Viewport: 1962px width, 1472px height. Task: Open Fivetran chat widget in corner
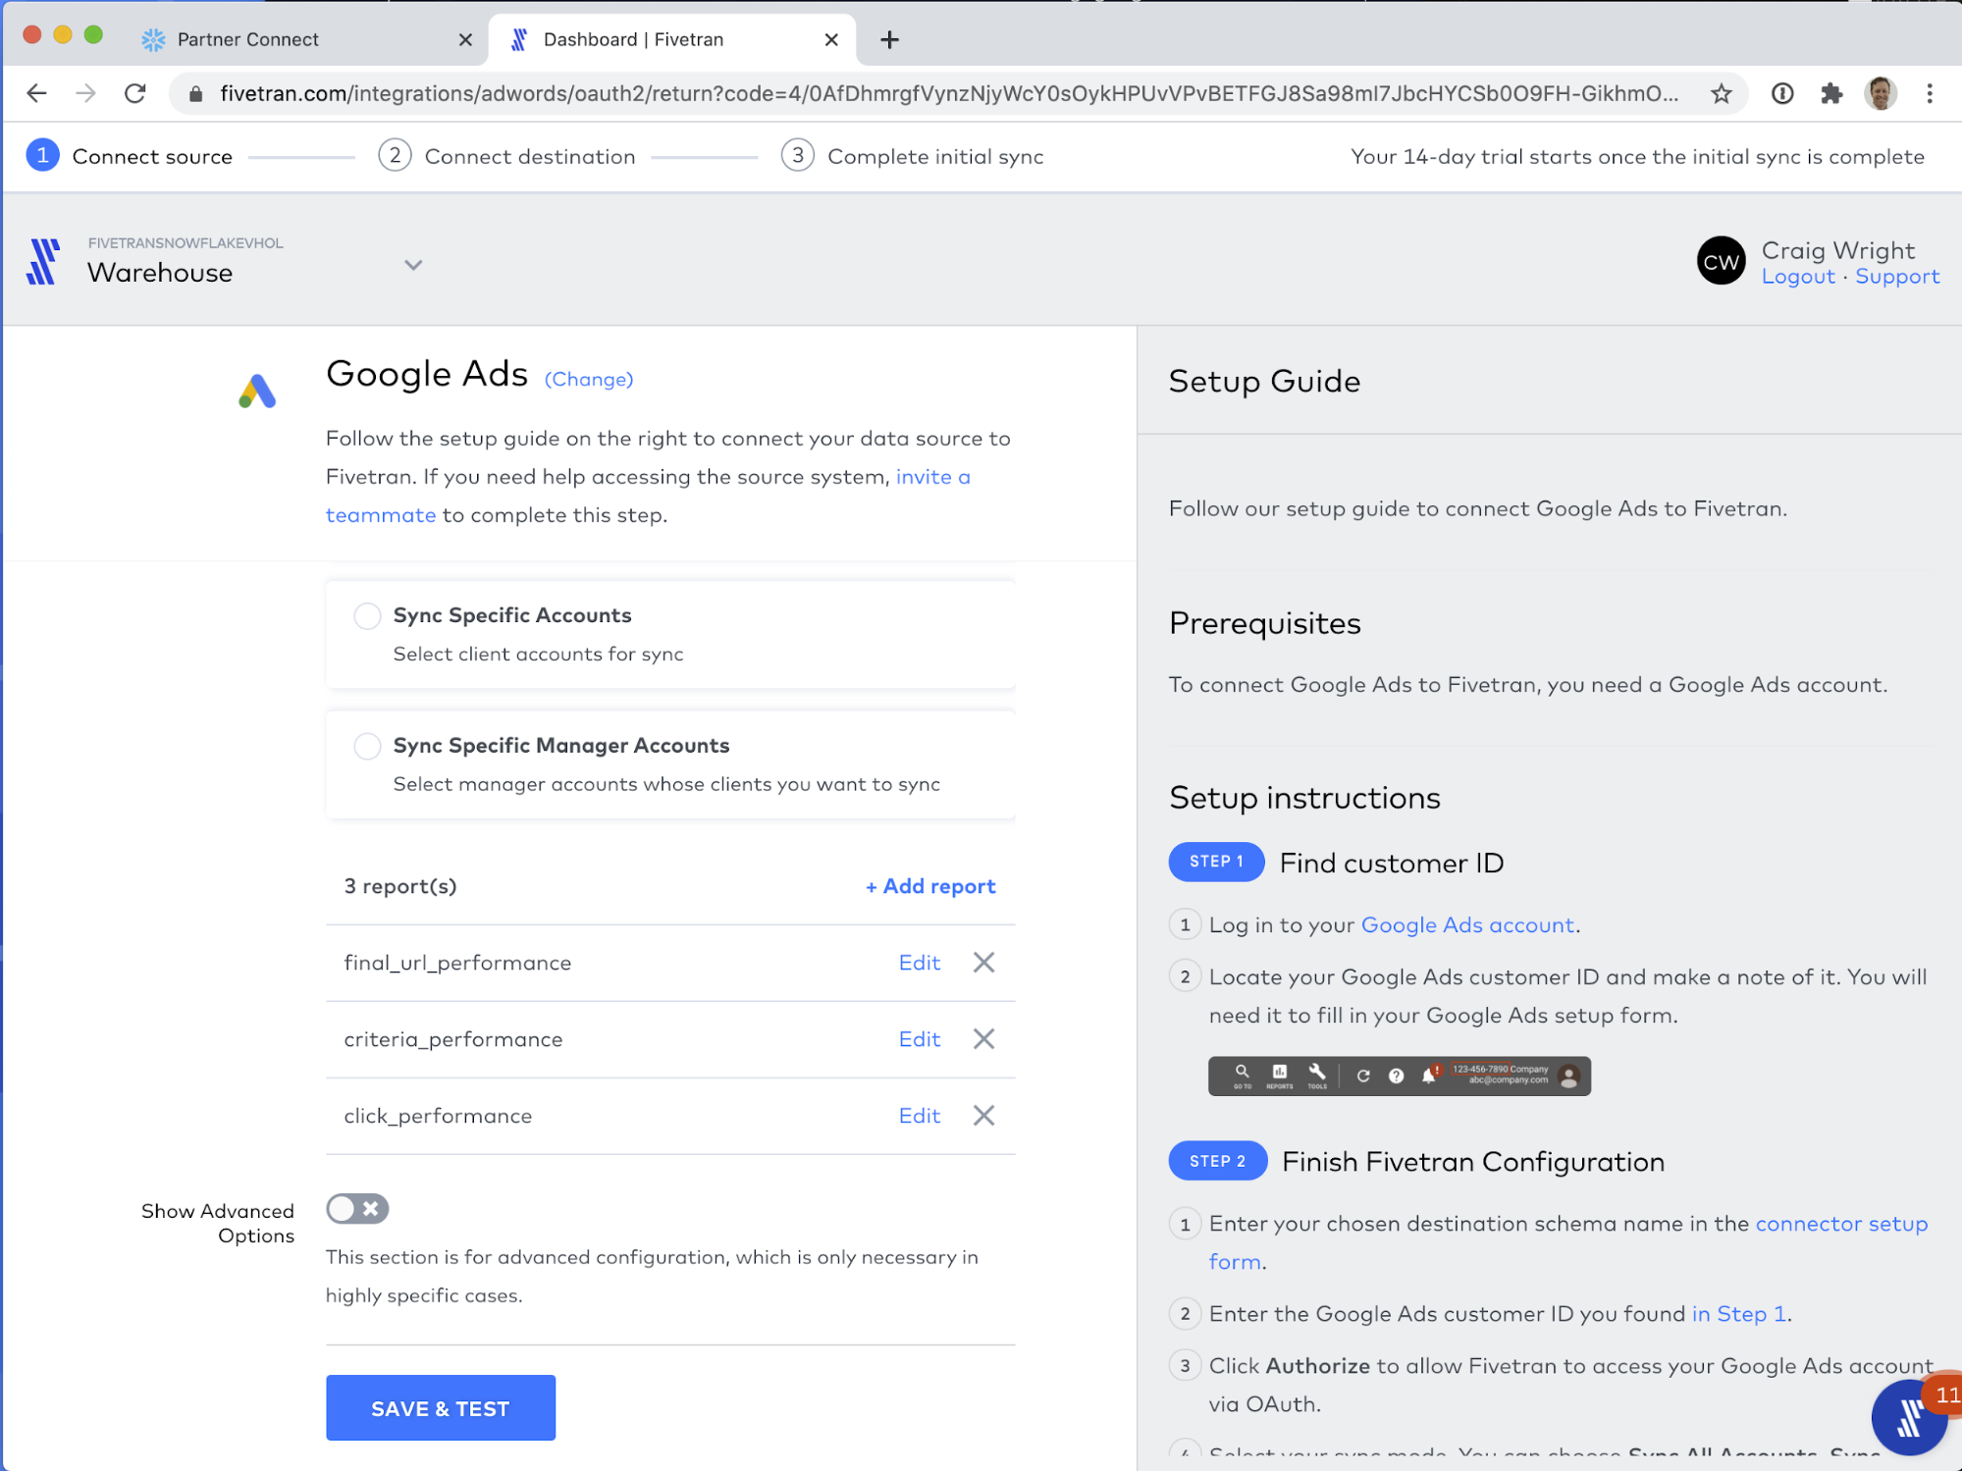(1909, 1416)
